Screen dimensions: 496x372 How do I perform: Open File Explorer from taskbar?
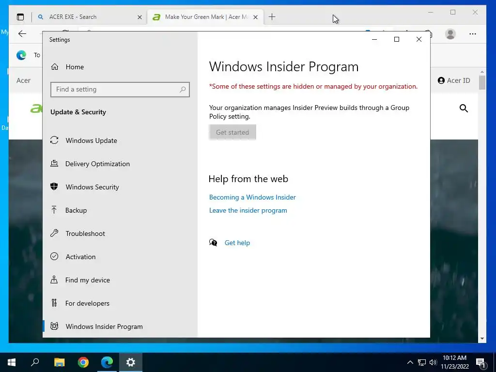(59, 362)
